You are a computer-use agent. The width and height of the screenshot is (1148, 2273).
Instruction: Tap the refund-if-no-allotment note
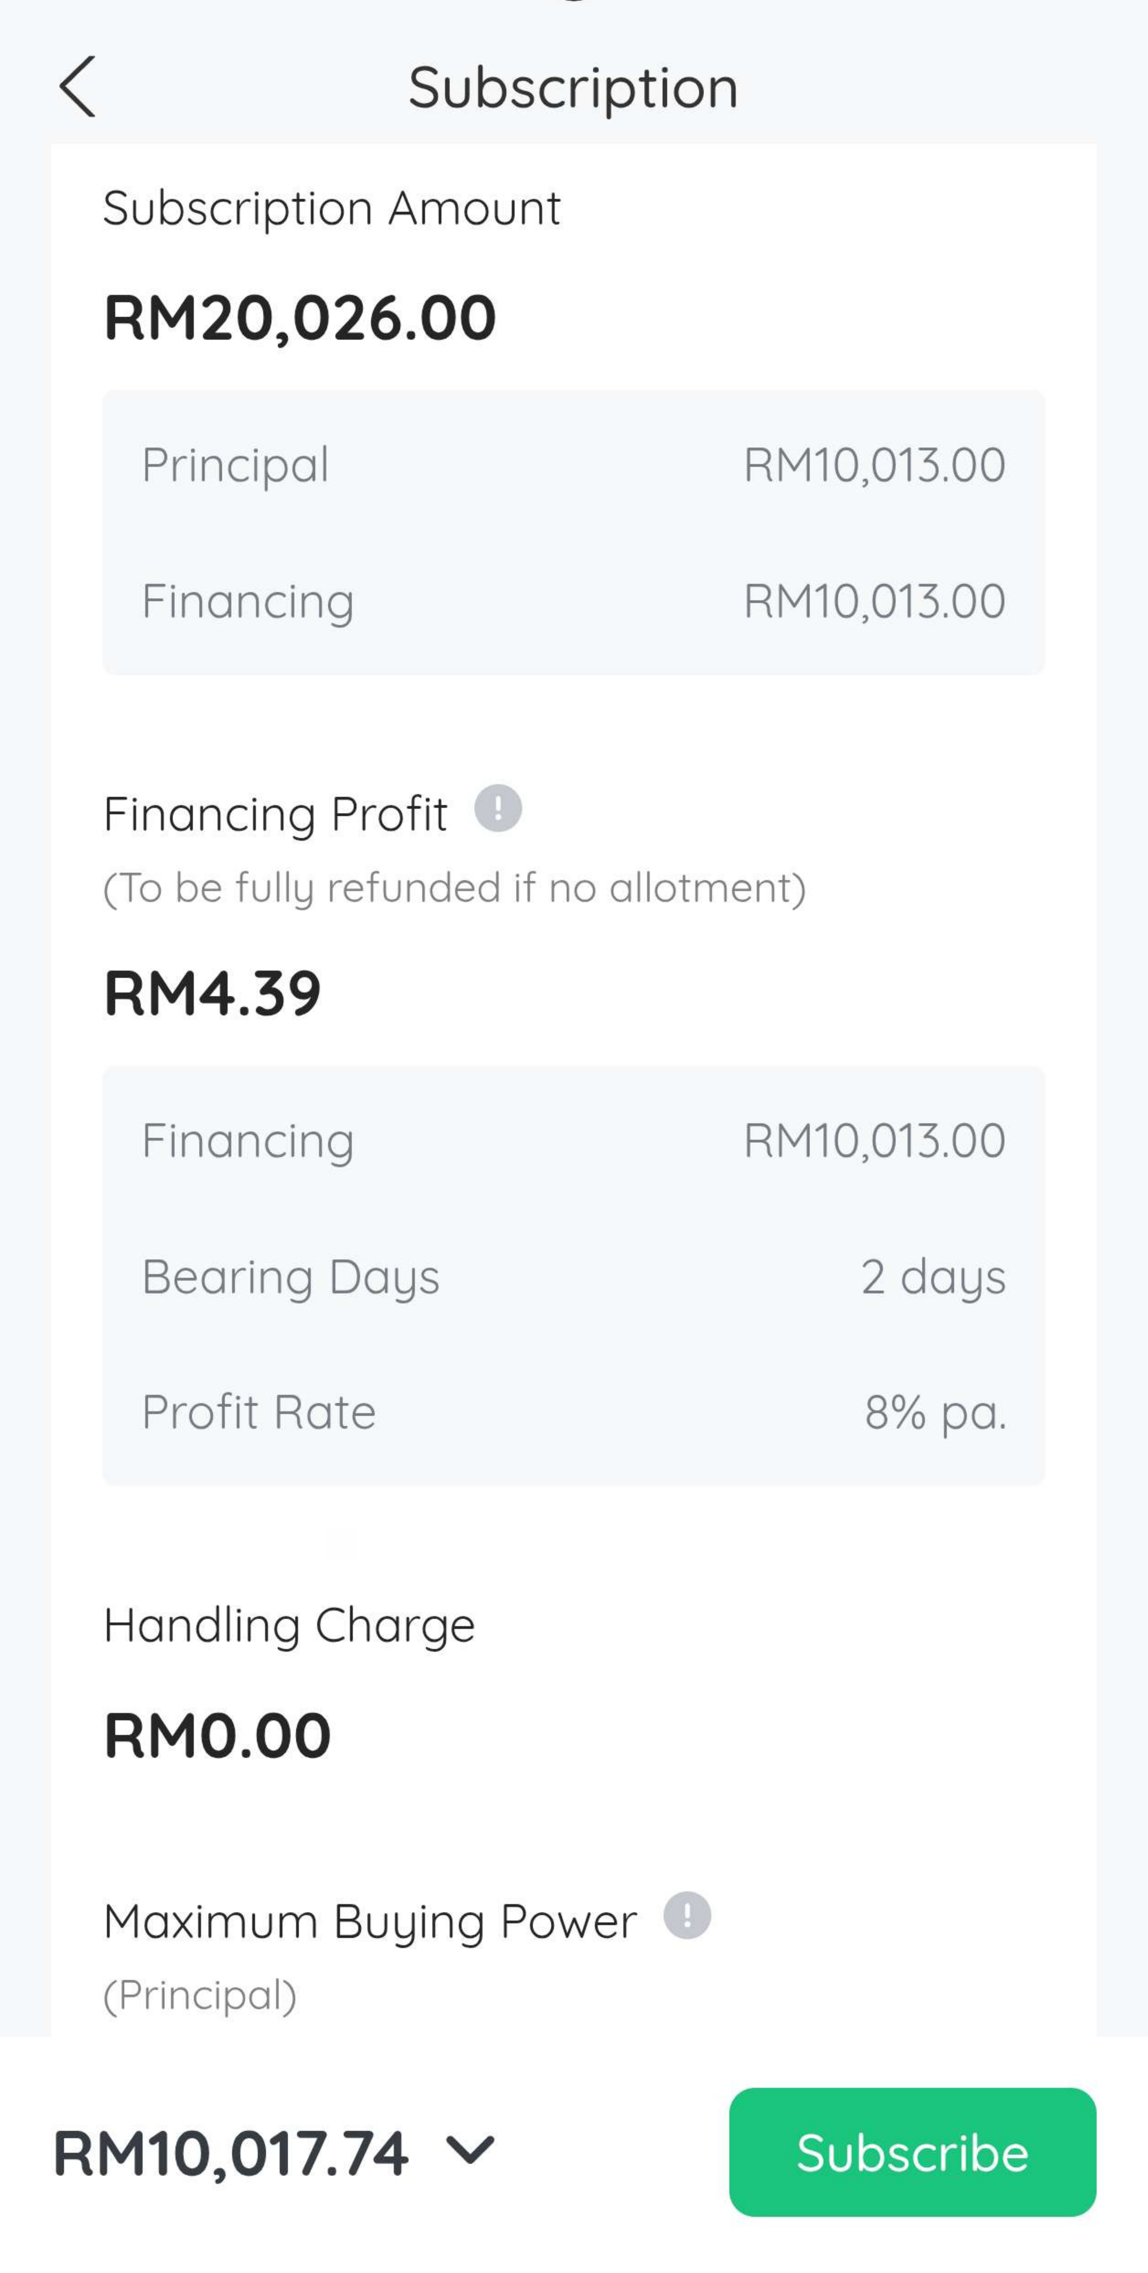click(x=454, y=888)
